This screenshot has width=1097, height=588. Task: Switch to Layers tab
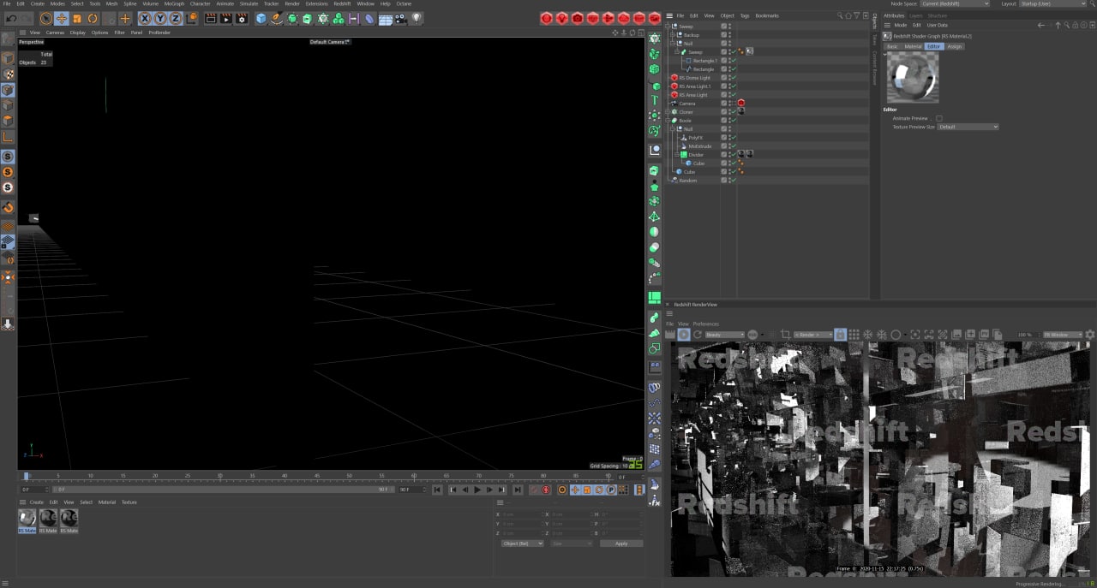click(x=916, y=15)
